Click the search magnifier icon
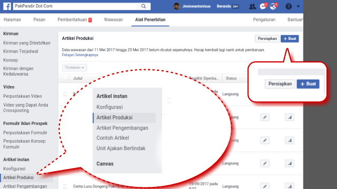 pos(143,6)
